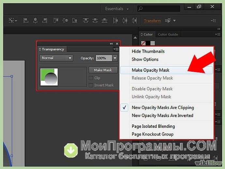Click the gray color swatch
Screen dimensions: 225x169
tap(153, 43)
